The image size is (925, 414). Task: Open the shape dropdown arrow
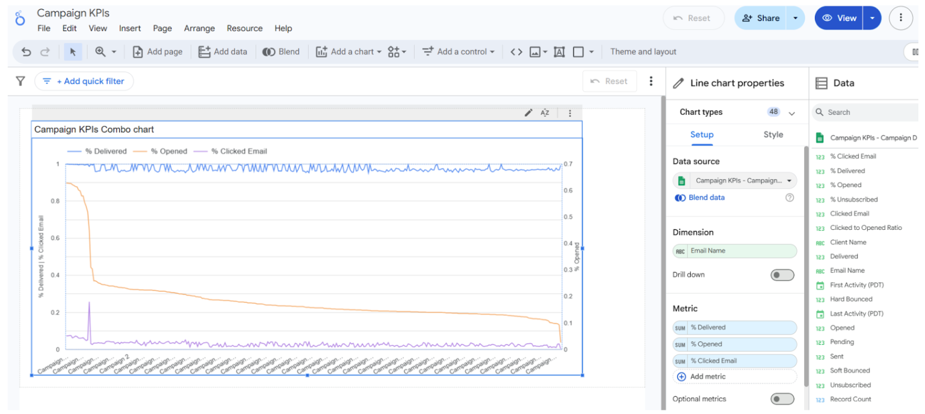pyautogui.click(x=591, y=52)
